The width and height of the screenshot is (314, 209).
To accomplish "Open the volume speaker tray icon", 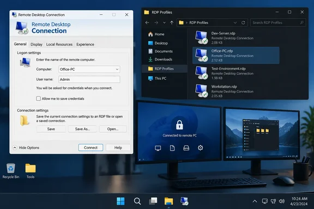I will tap(281, 201).
